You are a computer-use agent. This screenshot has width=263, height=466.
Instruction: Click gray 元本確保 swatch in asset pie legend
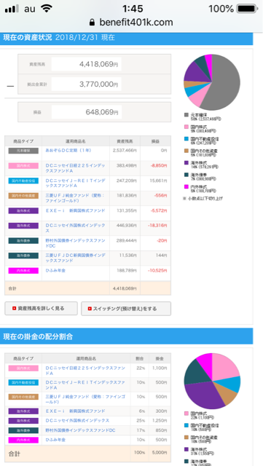point(187,115)
